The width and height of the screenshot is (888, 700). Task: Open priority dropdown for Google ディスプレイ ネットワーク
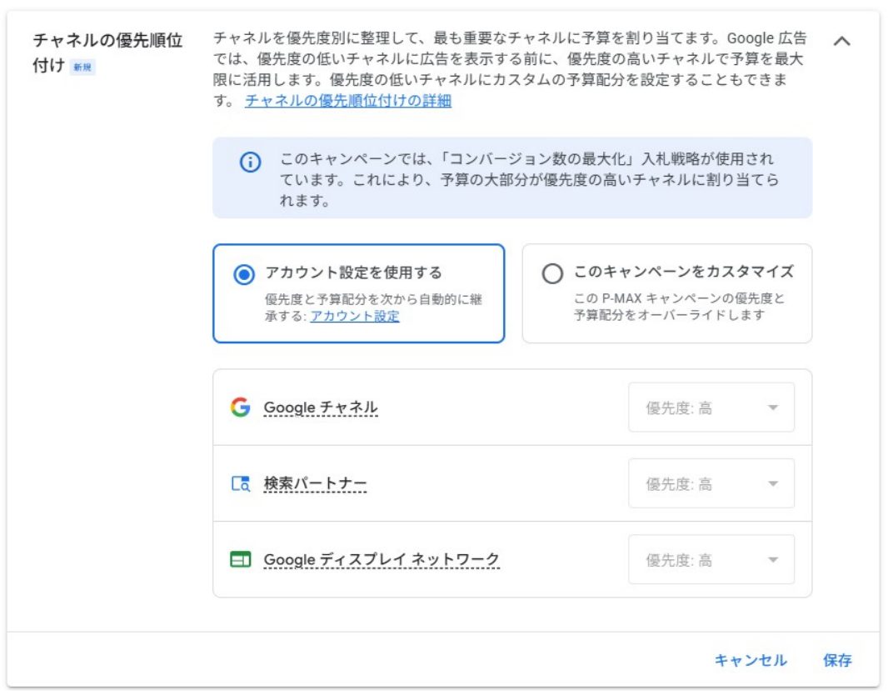[711, 559]
